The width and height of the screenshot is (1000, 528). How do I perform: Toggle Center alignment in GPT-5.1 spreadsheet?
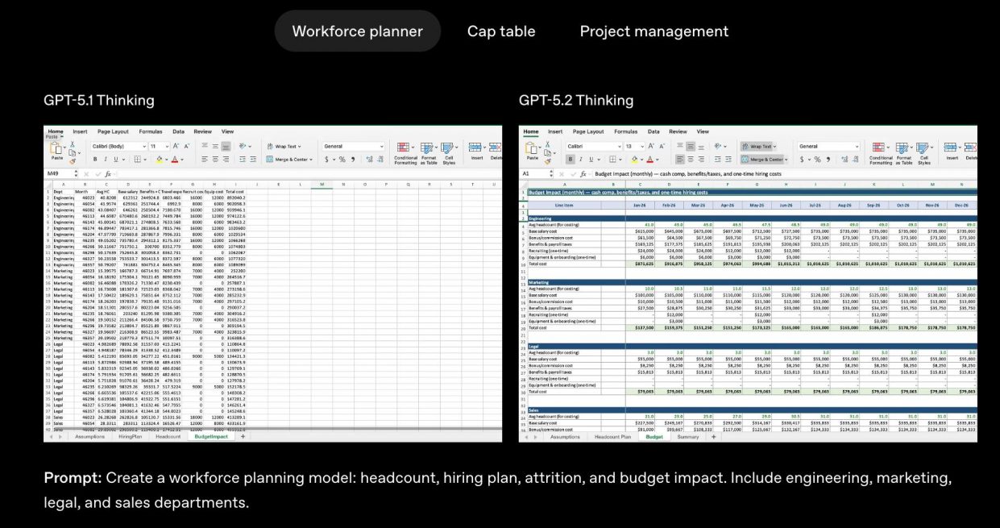pos(215,159)
